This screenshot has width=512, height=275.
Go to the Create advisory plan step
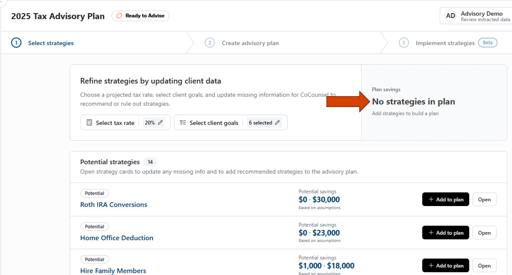pos(250,43)
